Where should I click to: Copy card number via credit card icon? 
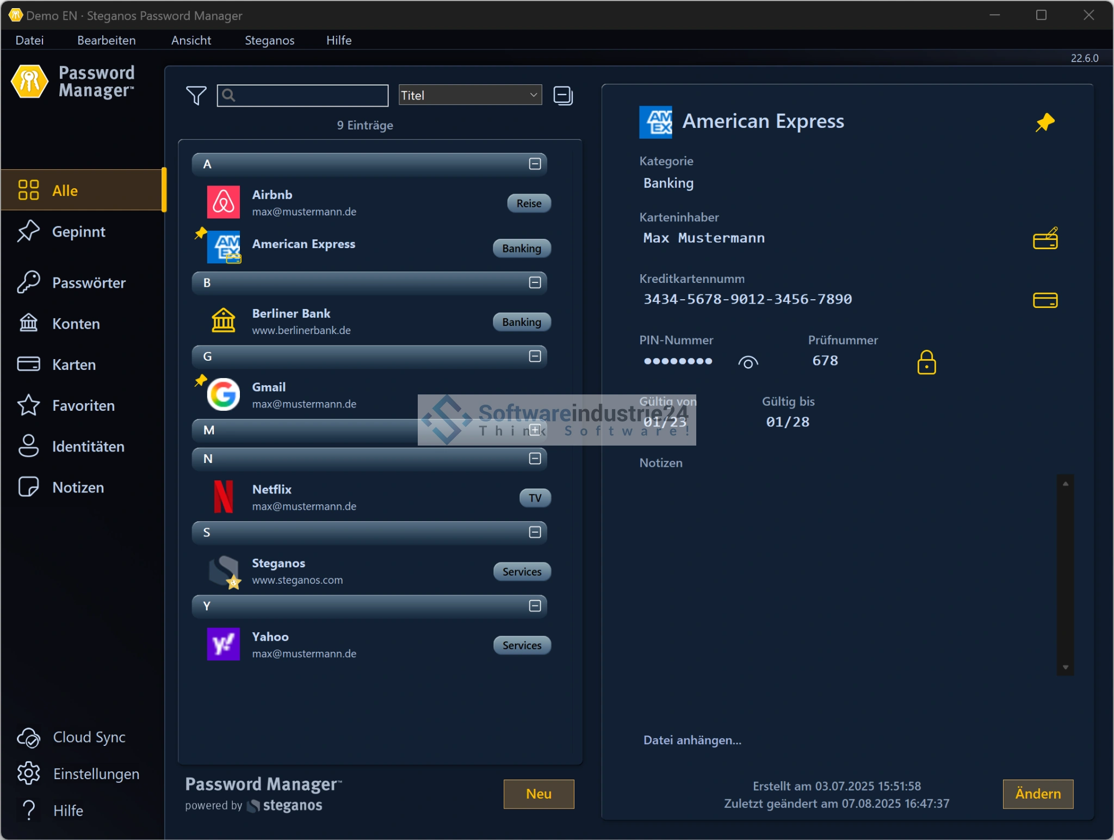pyautogui.click(x=1044, y=300)
